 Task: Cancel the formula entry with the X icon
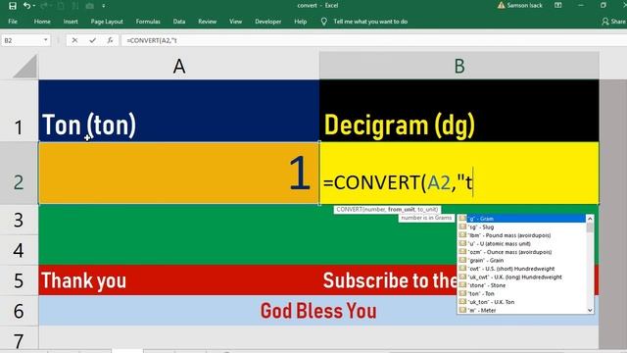click(x=74, y=40)
